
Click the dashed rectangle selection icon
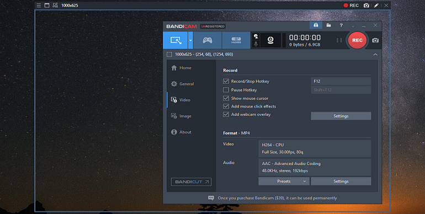click(x=169, y=55)
